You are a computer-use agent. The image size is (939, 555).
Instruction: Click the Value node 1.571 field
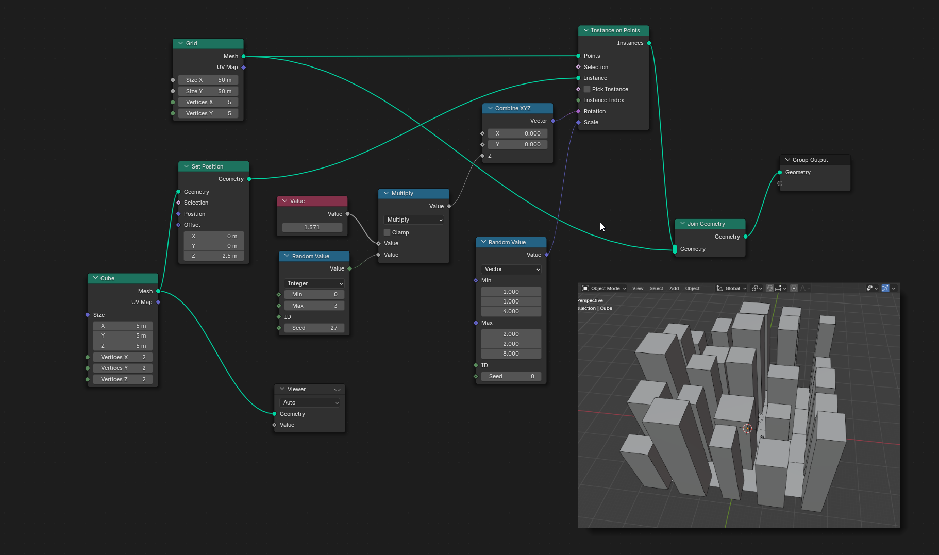[x=312, y=228]
